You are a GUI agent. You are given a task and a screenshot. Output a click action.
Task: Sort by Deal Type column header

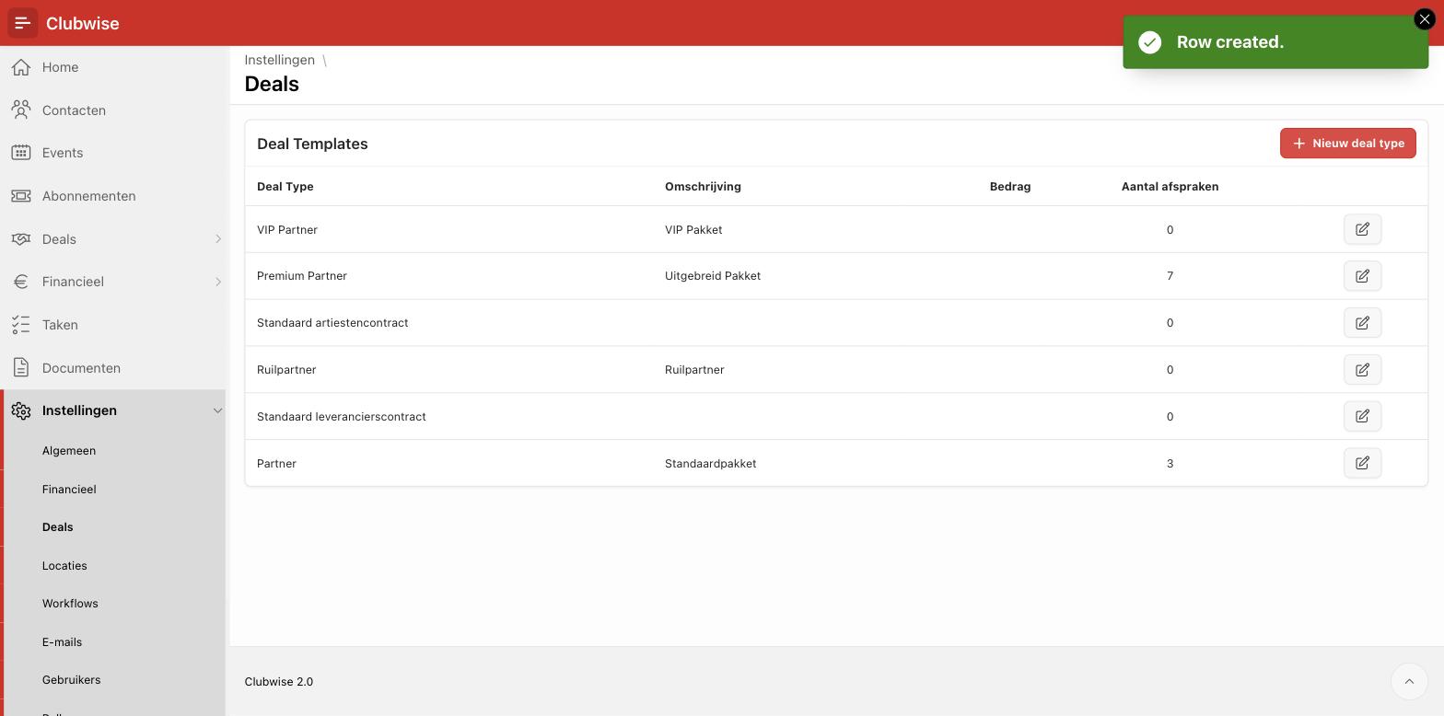point(285,187)
